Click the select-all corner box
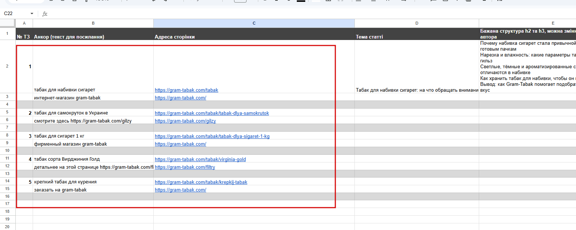The height and width of the screenshot is (230, 576). coord(8,23)
